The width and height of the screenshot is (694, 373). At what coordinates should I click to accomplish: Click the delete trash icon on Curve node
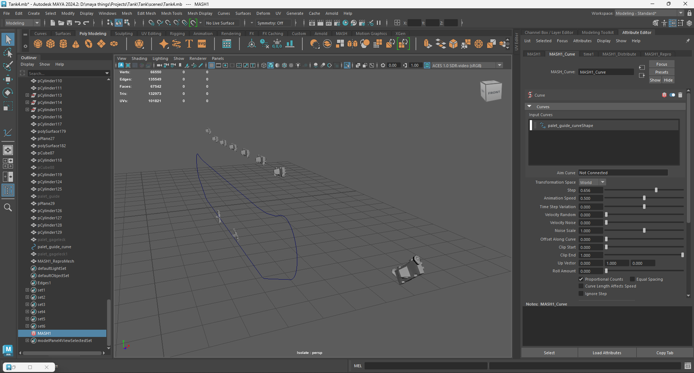pyautogui.click(x=680, y=95)
